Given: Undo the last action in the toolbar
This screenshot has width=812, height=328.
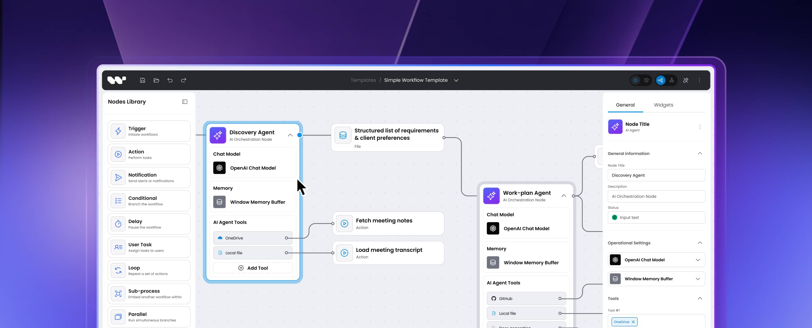Looking at the screenshot, I should [x=170, y=80].
